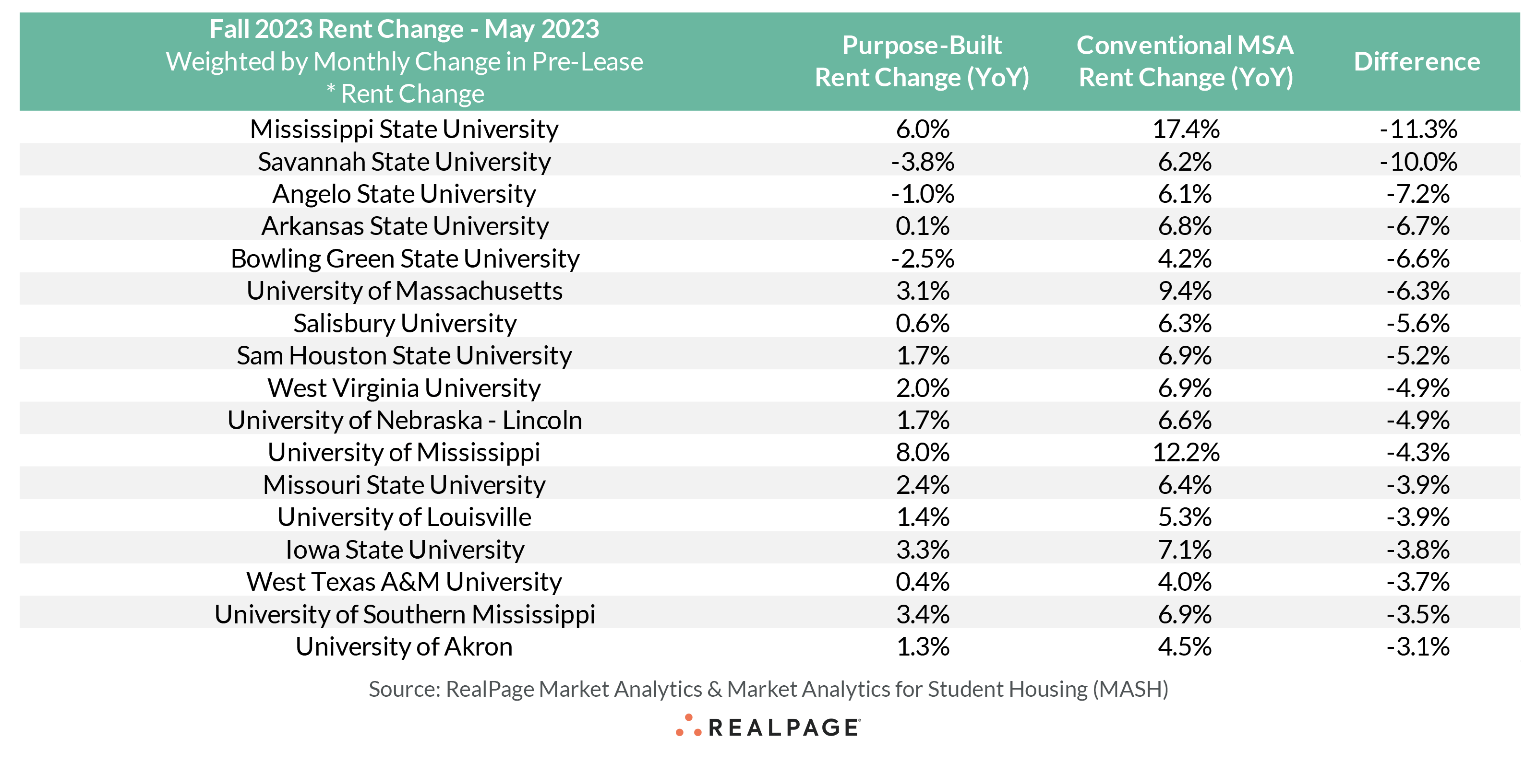The height and width of the screenshot is (762, 1537).
Task: Click the Difference column header
Action: point(1417,61)
